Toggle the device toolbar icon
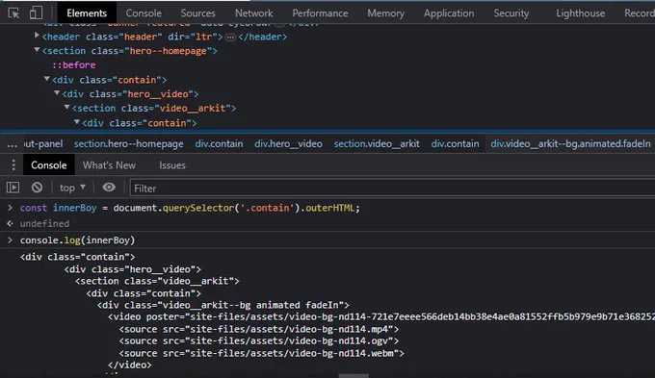The width and height of the screenshot is (655, 378). tap(36, 13)
